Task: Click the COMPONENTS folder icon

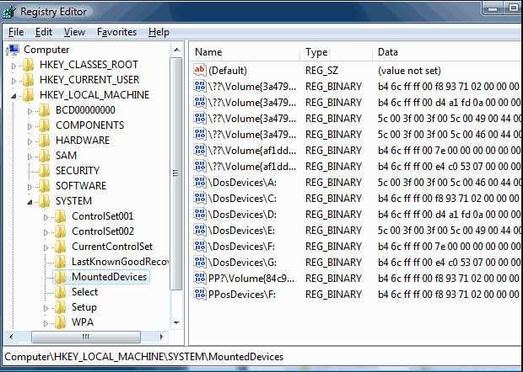Action: tap(45, 125)
